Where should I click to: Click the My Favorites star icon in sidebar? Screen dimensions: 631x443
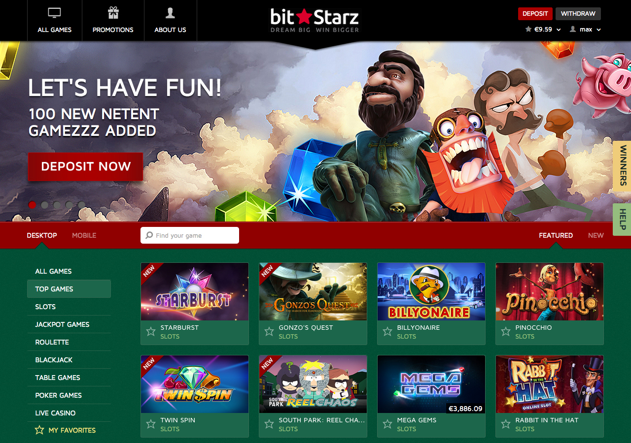39,430
